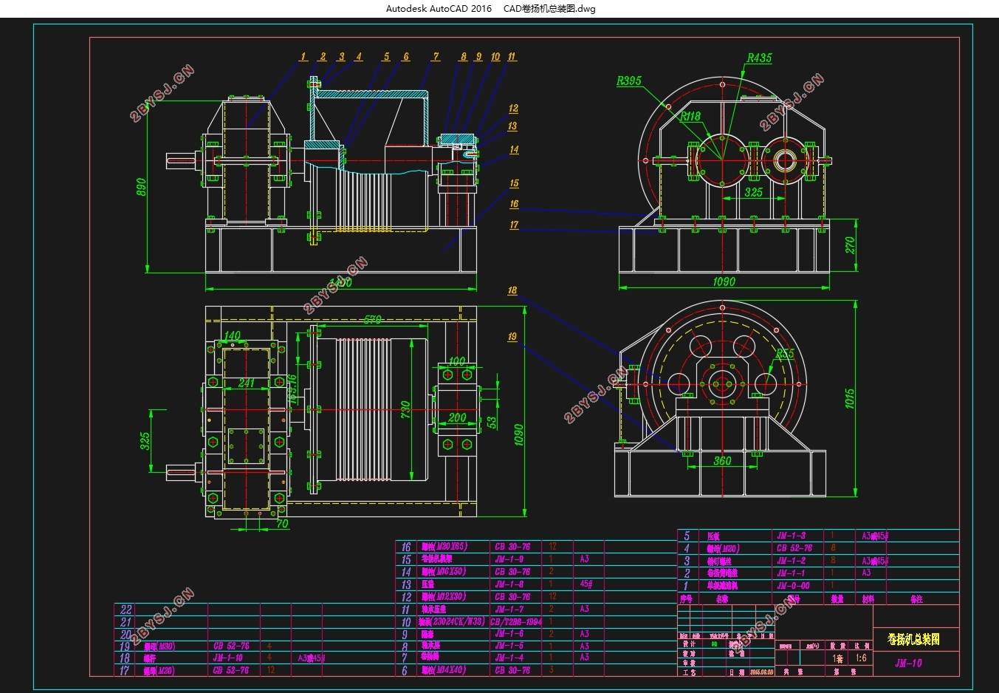The image size is (999, 693).
Task: Click part balloon number 14
Action: click(x=514, y=149)
